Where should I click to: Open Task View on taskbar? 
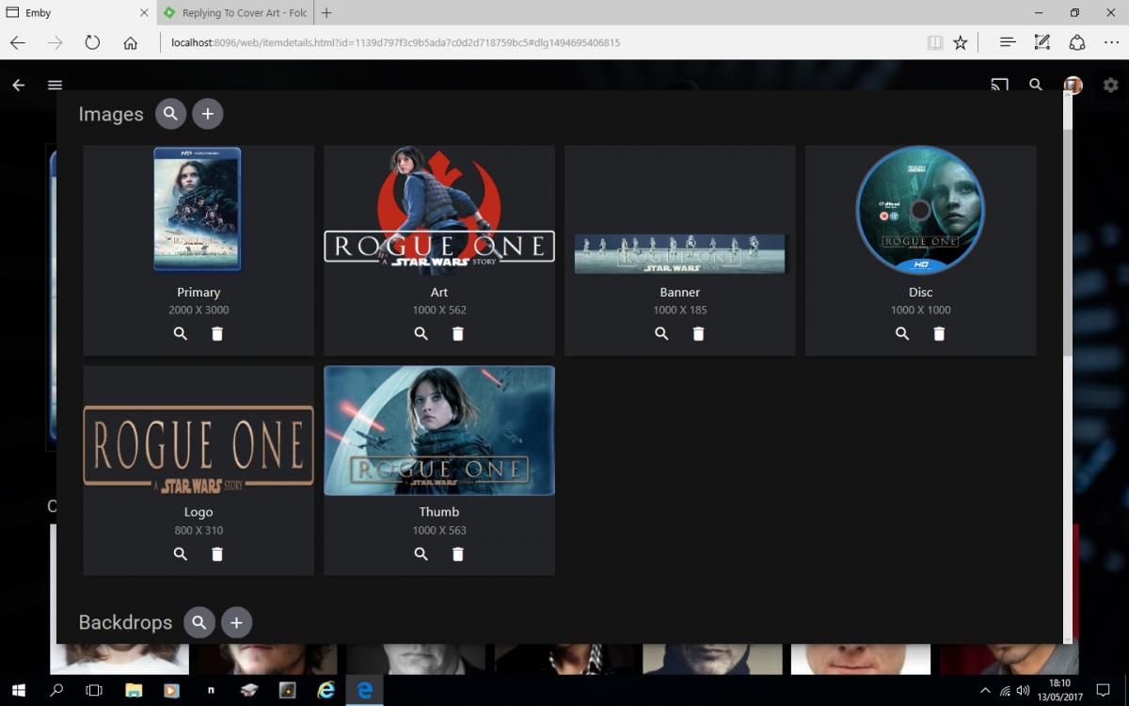[94, 690]
